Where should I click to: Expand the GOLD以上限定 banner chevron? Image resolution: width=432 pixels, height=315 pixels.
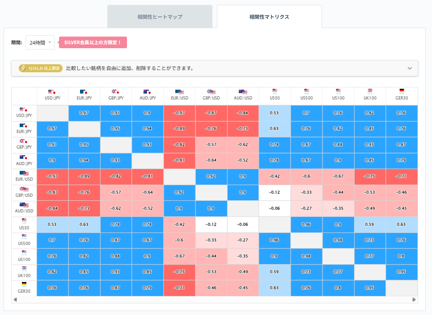tap(409, 68)
